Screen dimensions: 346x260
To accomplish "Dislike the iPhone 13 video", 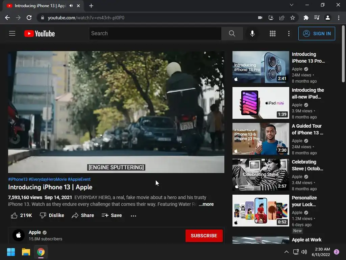I will click(x=52, y=215).
